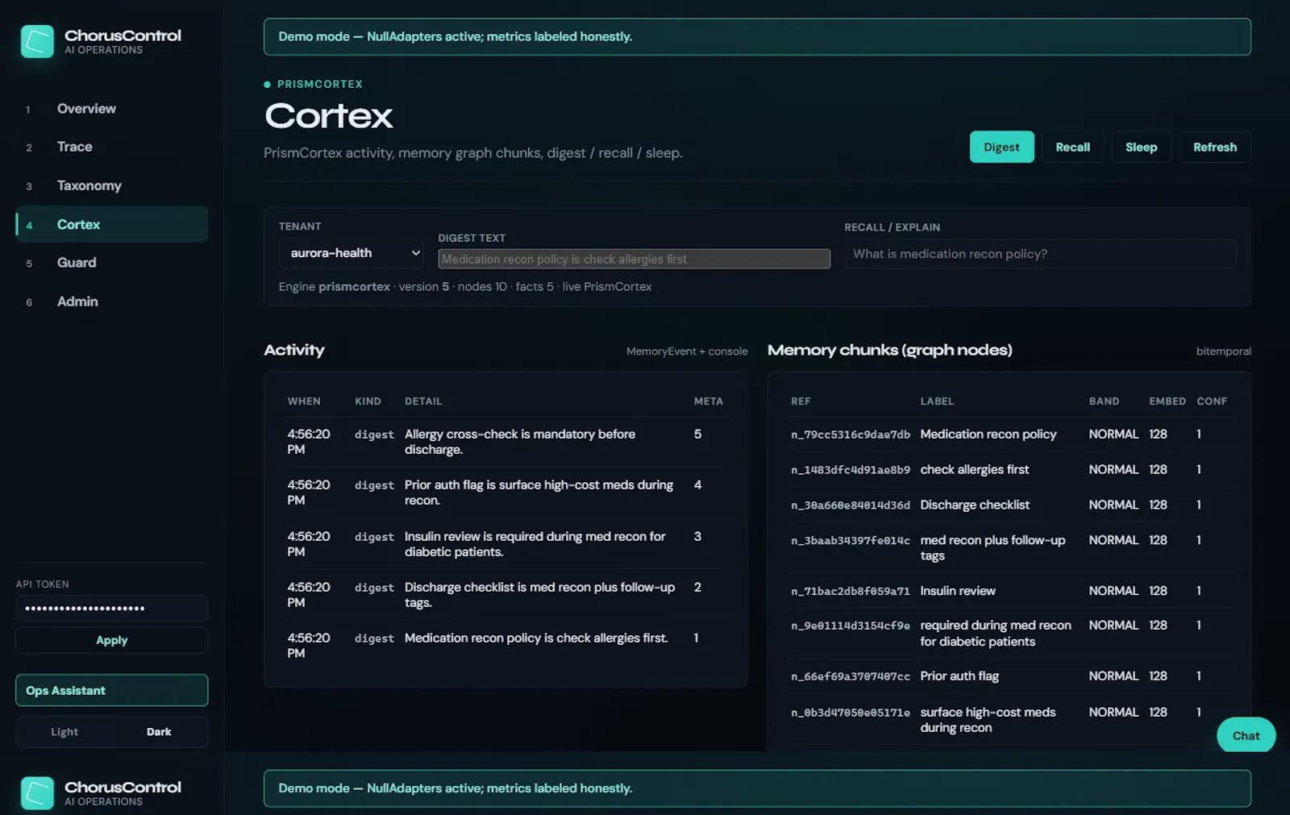Click the ChorusControl logo icon at bottom
The width and height of the screenshot is (1290, 815).
pos(37,793)
